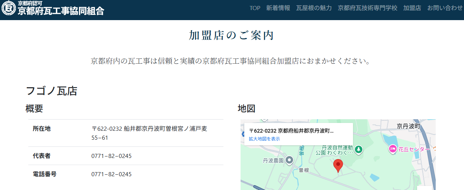This screenshot has height=190, width=464.
Task: Click the フゴノ瓦店 store name heading
Action: [51, 91]
